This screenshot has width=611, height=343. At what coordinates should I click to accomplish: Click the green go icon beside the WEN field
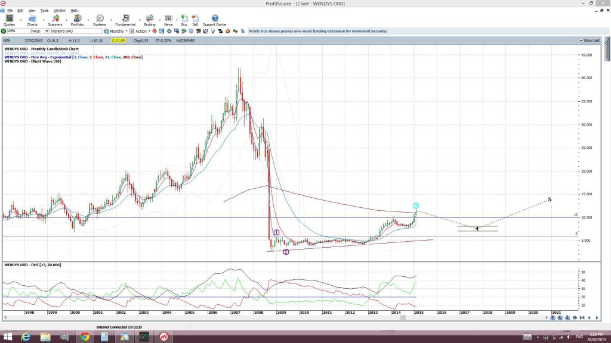click(x=4, y=31)
